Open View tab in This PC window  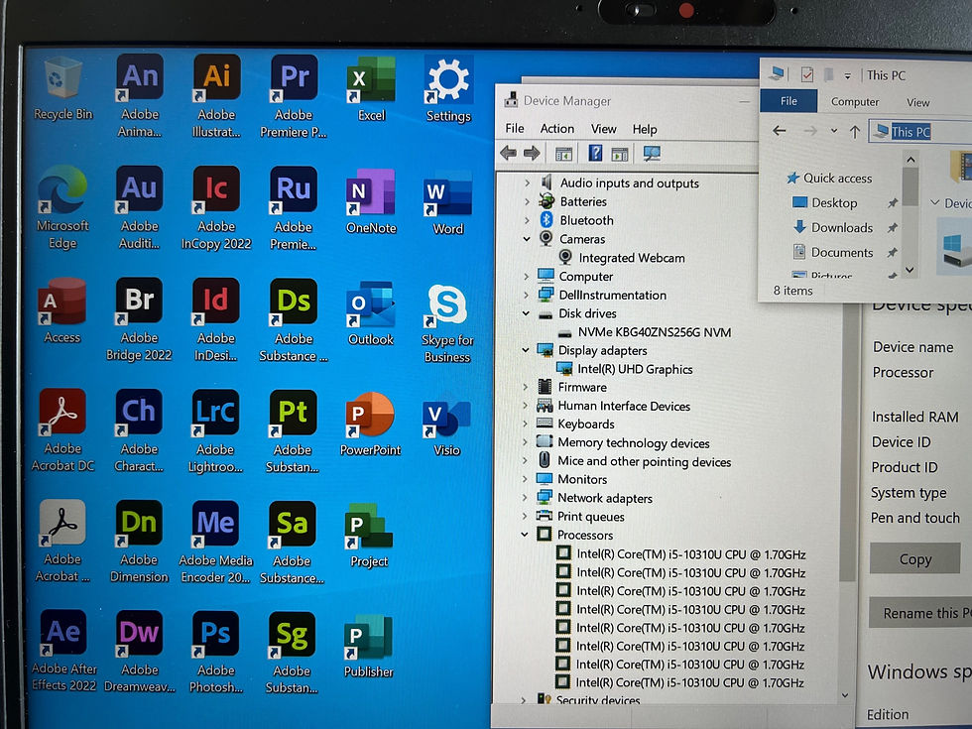tap(918, 102)
